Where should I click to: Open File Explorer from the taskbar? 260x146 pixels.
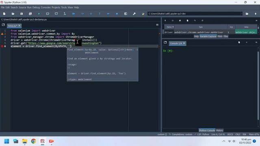tap(24, 141)
